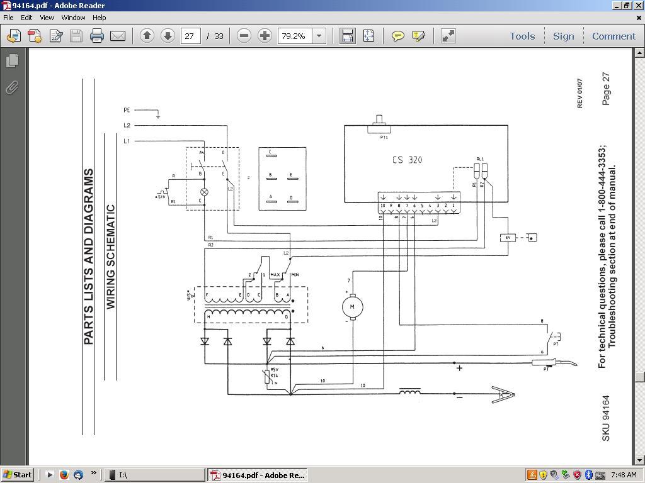
Task: Click the media player quick launch icon
Action: [50, 475]
